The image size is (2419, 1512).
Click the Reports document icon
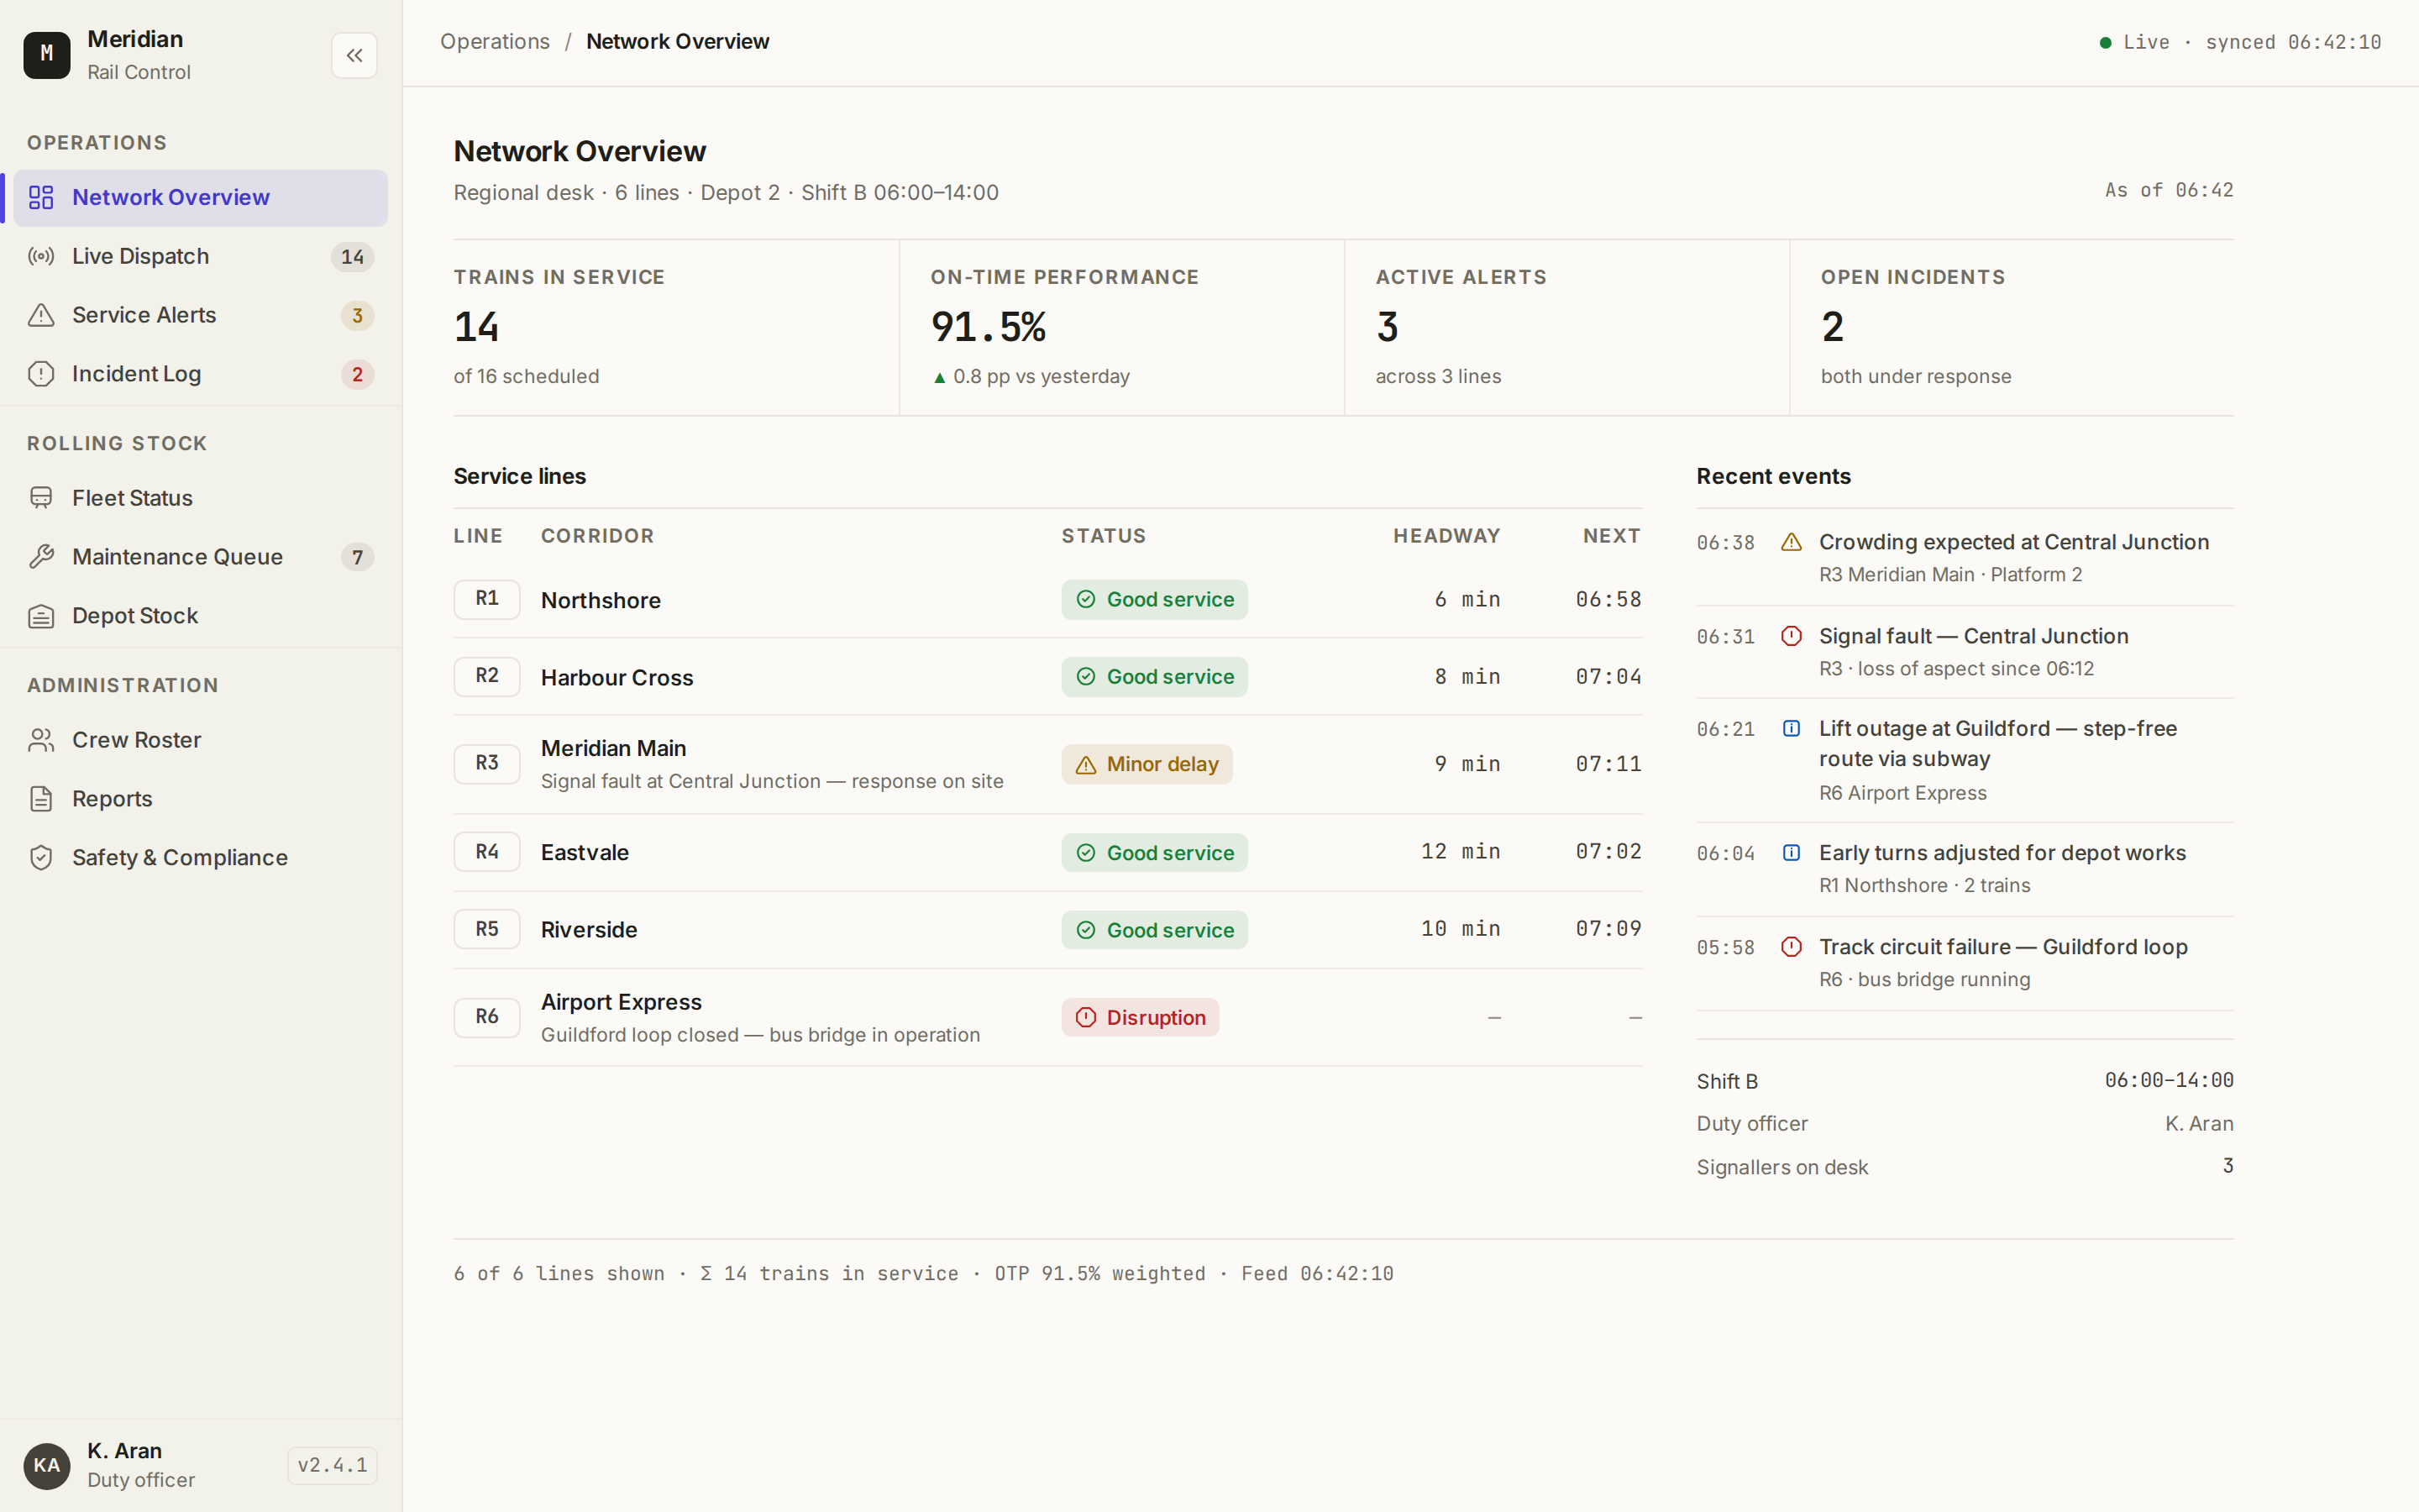(x=41, y=799)
